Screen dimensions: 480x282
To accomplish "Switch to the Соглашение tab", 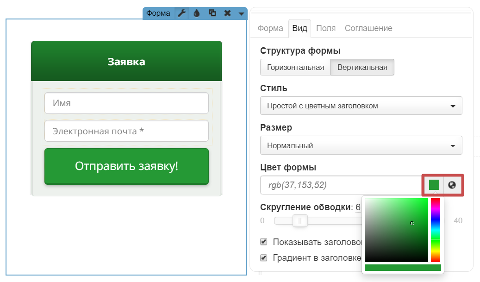I will coord(368,28).
